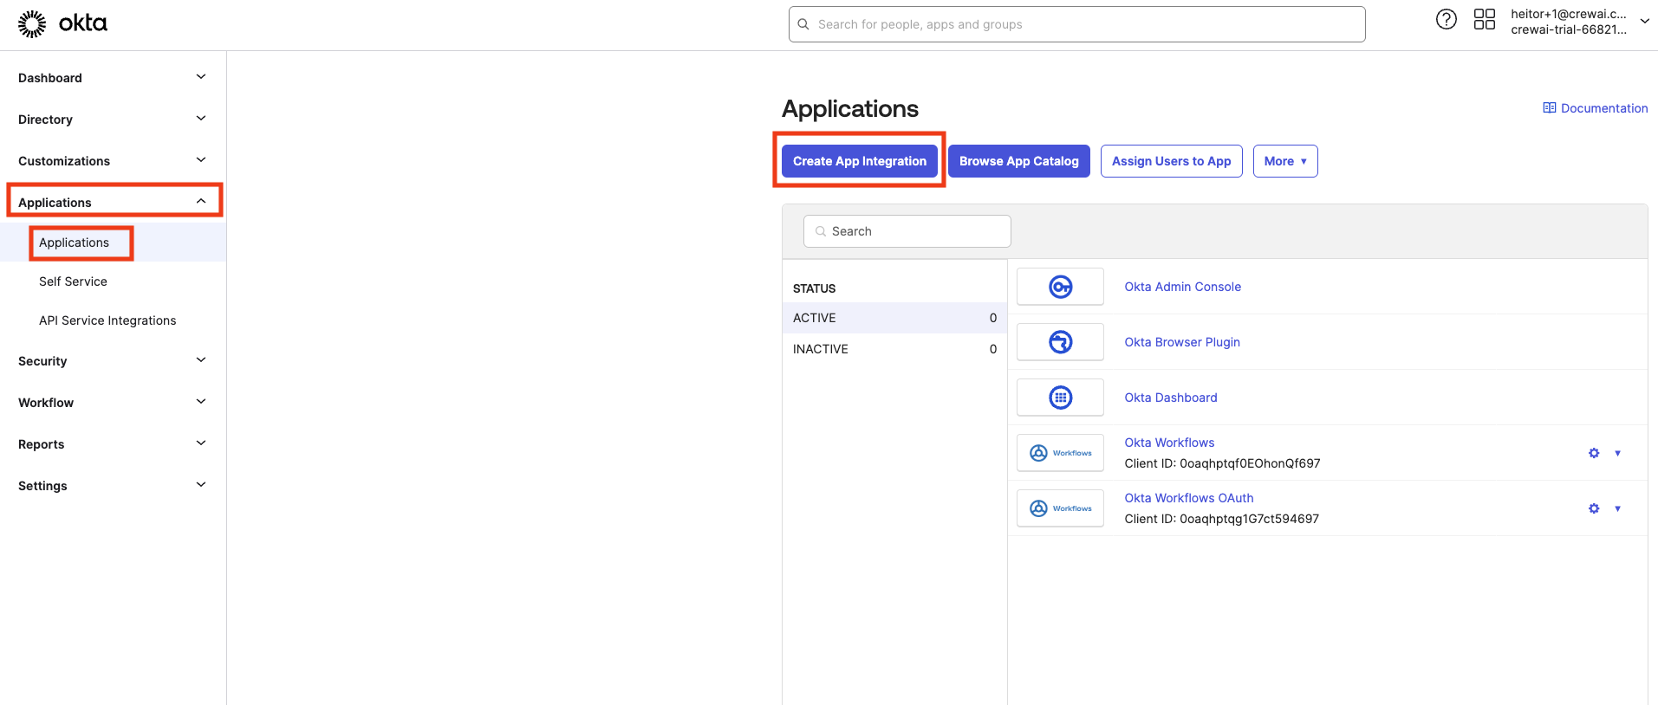Image resolution: width=1658 pixels, height=705 pixels.
Task: Open Okta Workflows OAuth link
Action: (1189, 498)
